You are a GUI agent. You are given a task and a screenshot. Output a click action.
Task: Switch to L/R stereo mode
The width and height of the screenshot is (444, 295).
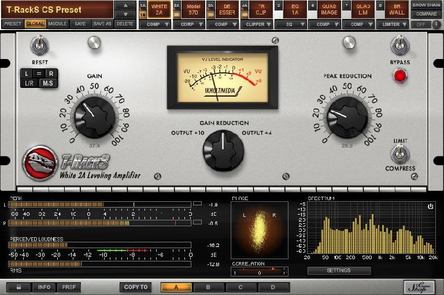(29, 83)
